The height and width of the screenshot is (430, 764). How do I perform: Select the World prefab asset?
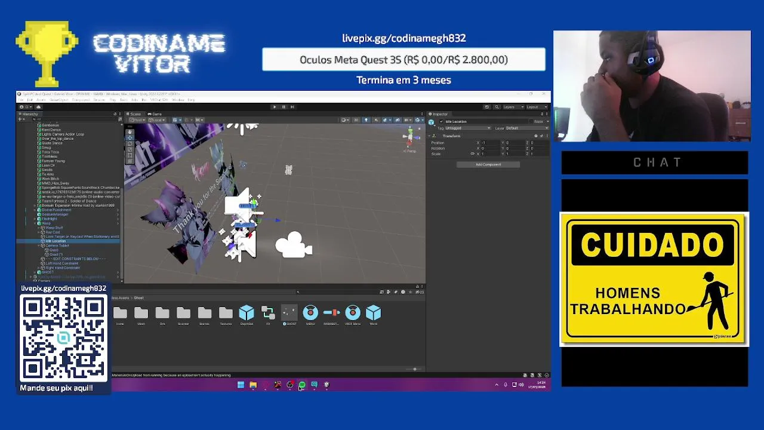click(x=373, y=315)
